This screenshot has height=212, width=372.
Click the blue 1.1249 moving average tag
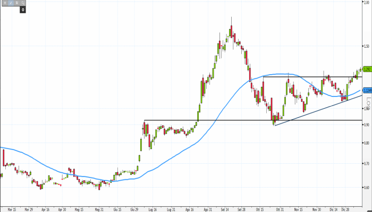pos(366,91)
